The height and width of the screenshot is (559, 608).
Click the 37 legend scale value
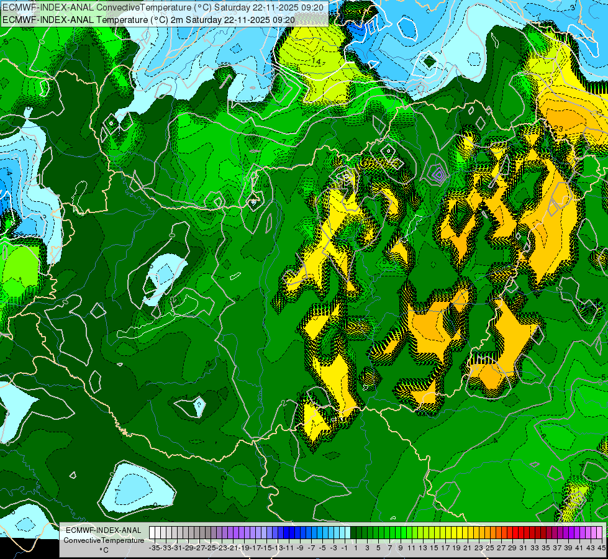coord(557,548)
